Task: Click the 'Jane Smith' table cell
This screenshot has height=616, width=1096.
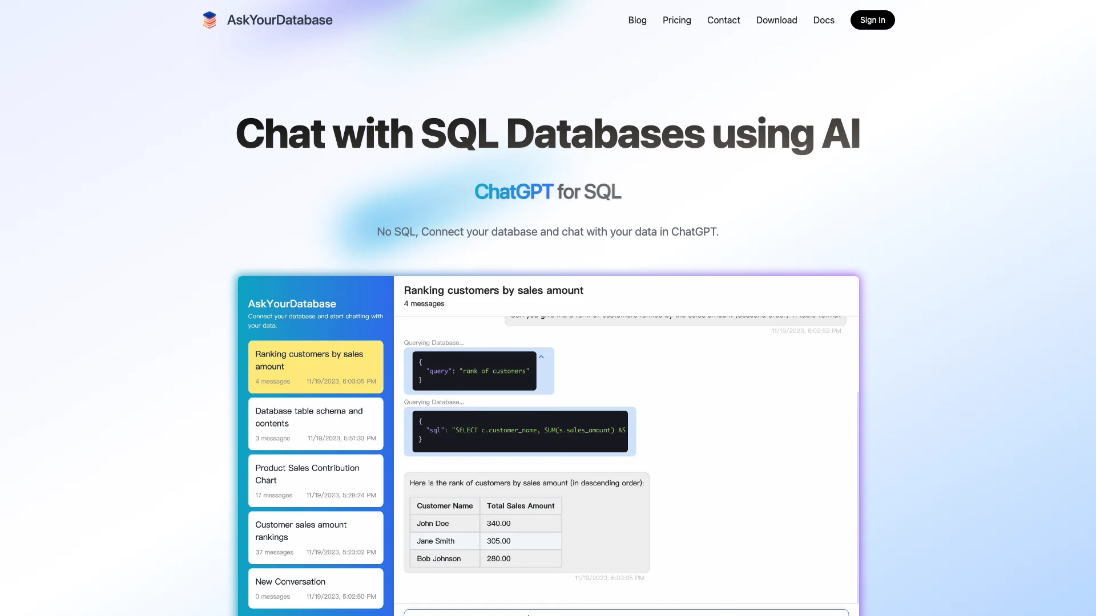Action: 445,541
